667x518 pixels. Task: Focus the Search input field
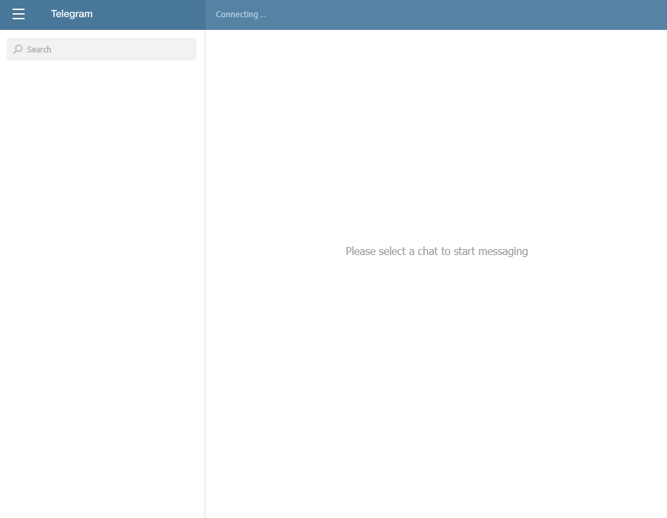[x=106, y=49]
